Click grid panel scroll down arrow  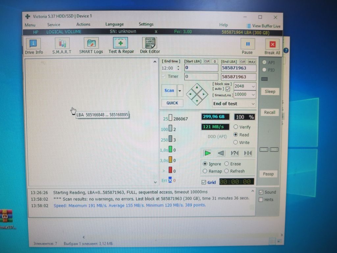click(155, 182)
